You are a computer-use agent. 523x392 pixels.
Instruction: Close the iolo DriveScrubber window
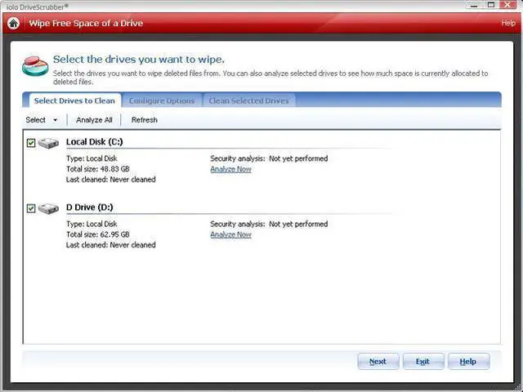508,5
